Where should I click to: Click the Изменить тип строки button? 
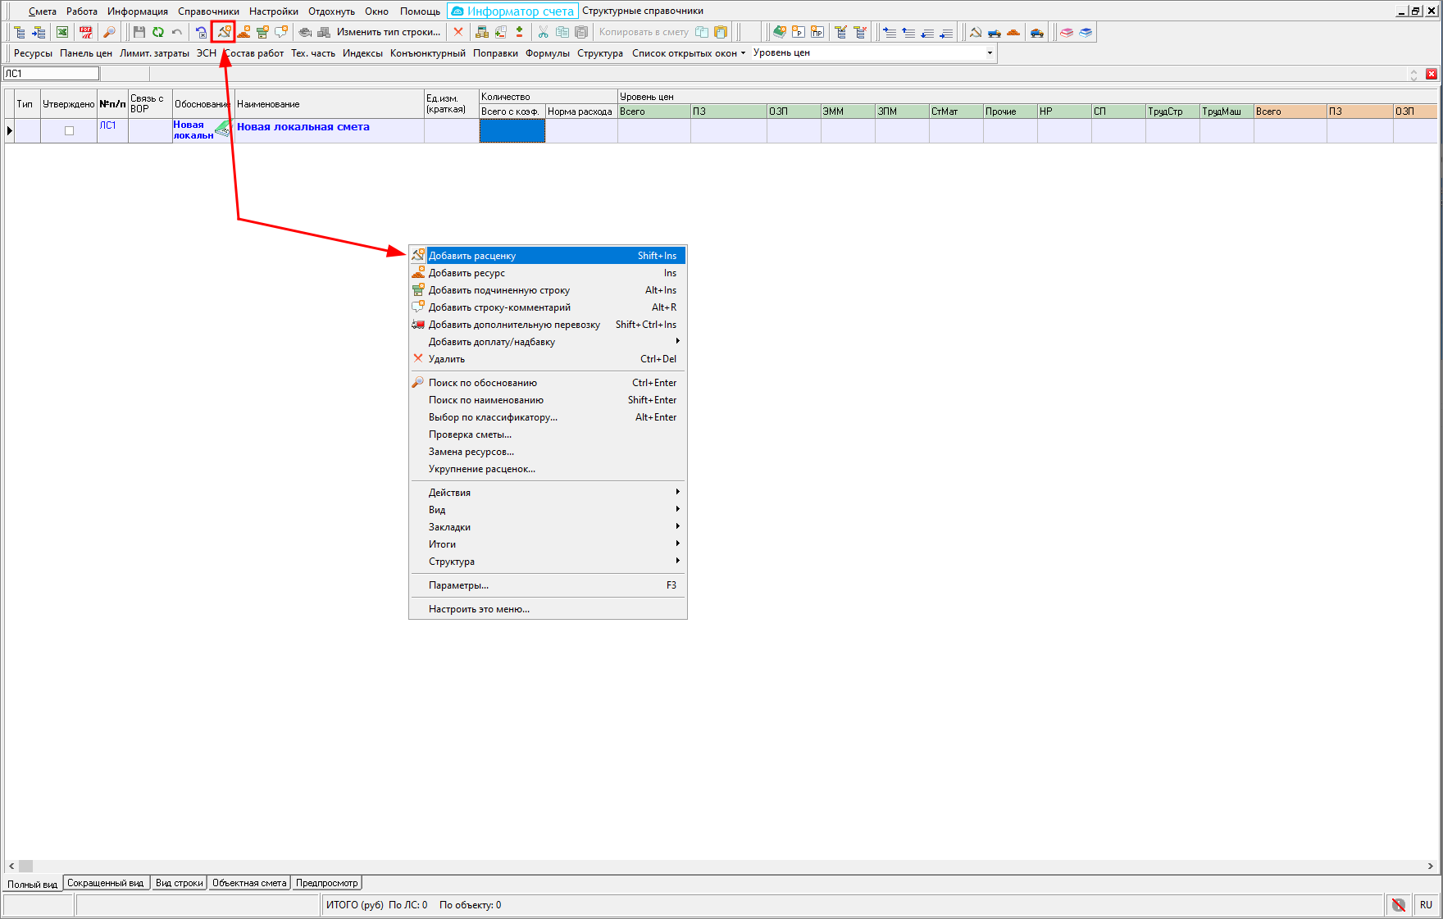pos(388,32)
